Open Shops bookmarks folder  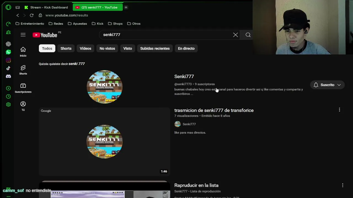115,24
